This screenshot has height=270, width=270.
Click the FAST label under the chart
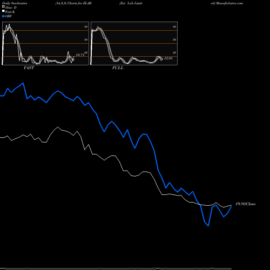[29, 68]
